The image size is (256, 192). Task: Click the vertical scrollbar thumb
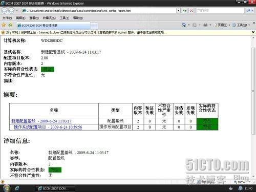point(253,91)
